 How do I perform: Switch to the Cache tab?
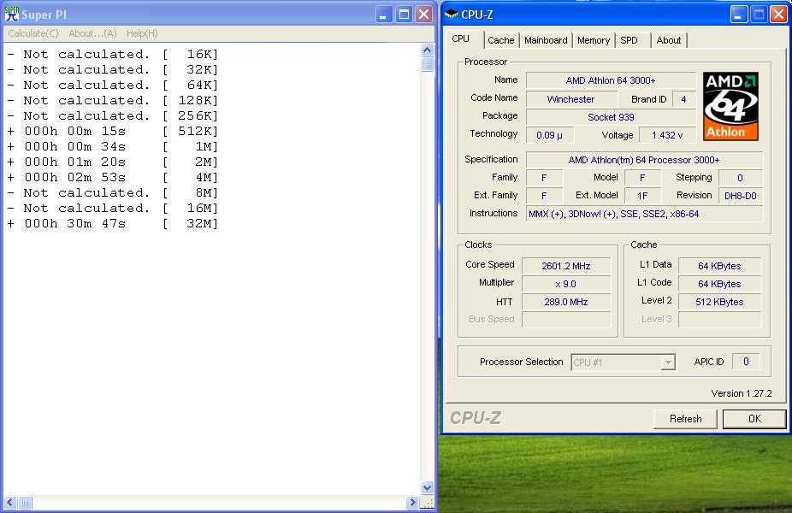pos(500,40)
